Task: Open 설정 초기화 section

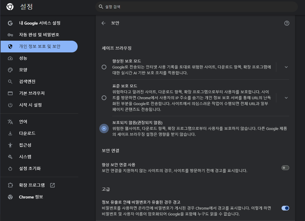Action: click(x=30, y=168)
